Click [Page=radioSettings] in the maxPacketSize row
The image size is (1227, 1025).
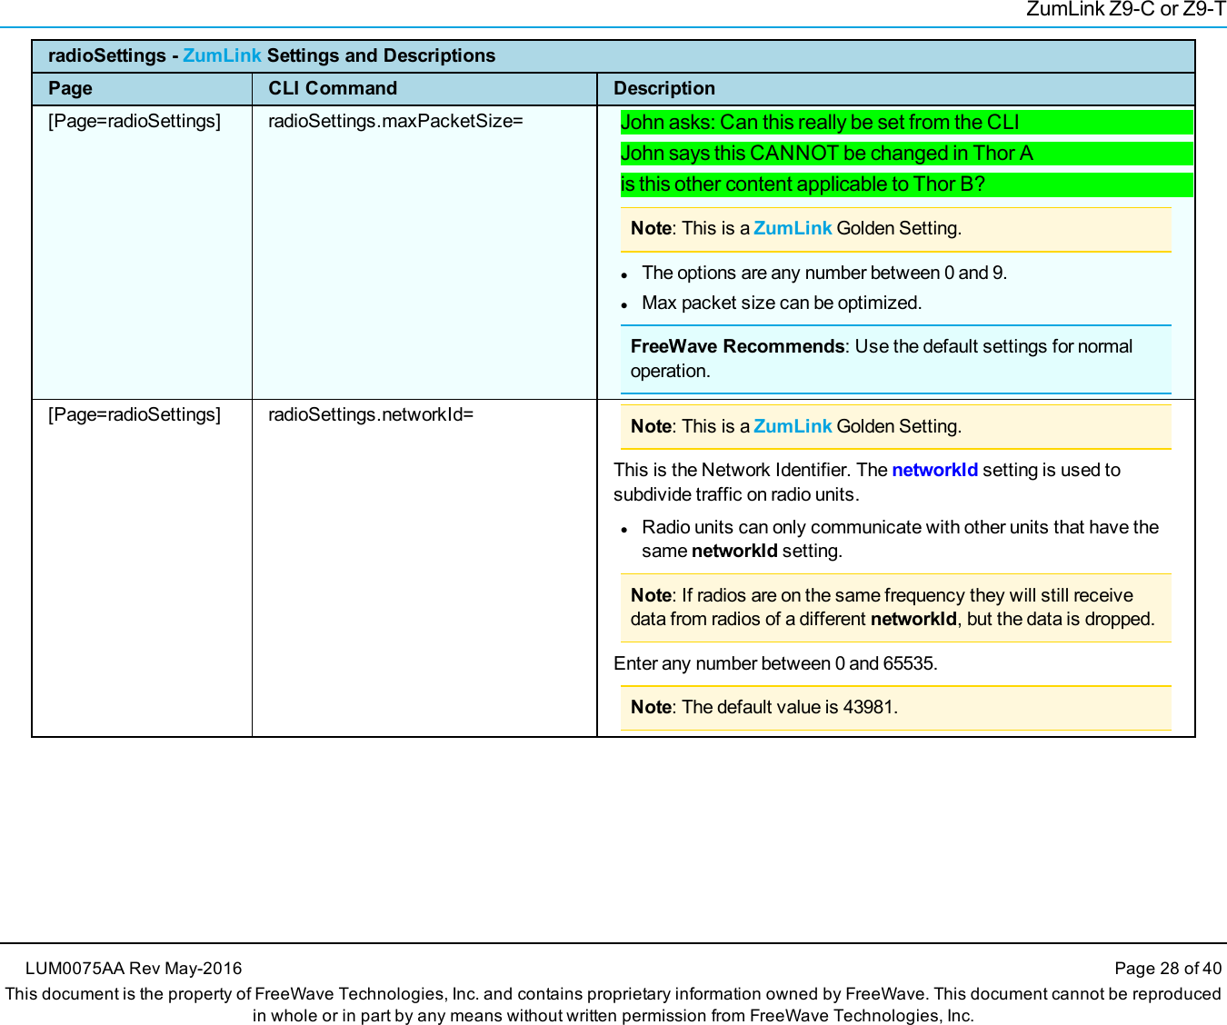[135, 121]
